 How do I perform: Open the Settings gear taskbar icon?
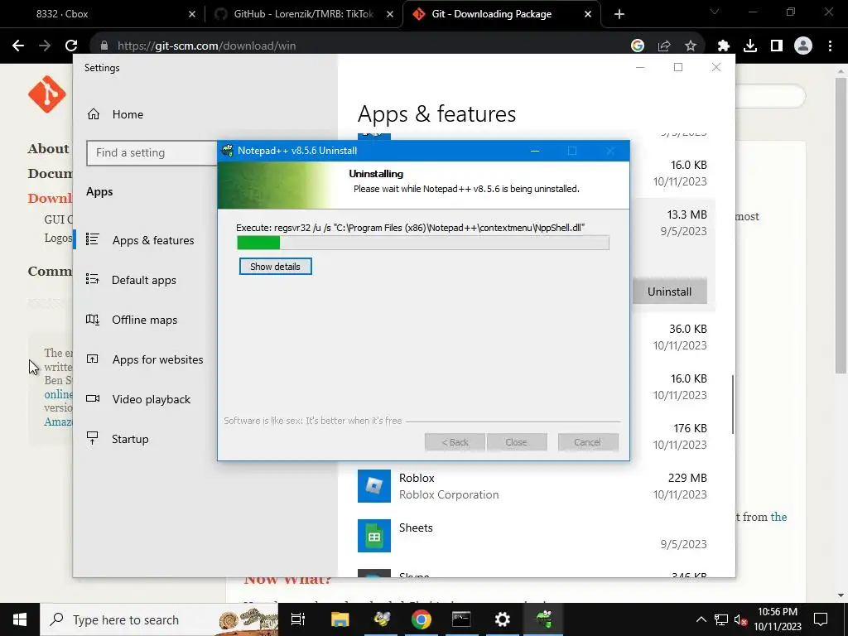pyautogui.click(x=503, y=619)
